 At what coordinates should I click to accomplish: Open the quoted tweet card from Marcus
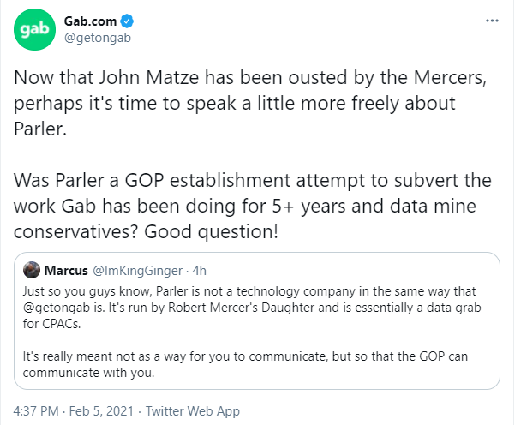[257, 320]
